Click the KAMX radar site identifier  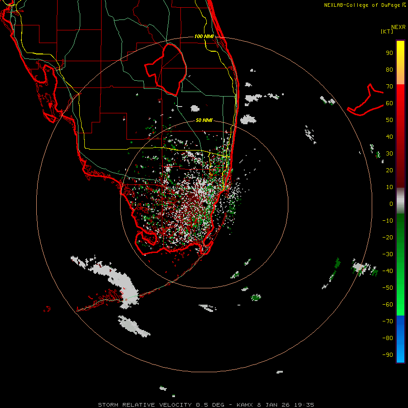245,405
